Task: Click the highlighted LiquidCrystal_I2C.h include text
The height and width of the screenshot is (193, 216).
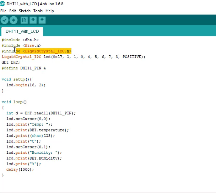Action: point(47,51)
